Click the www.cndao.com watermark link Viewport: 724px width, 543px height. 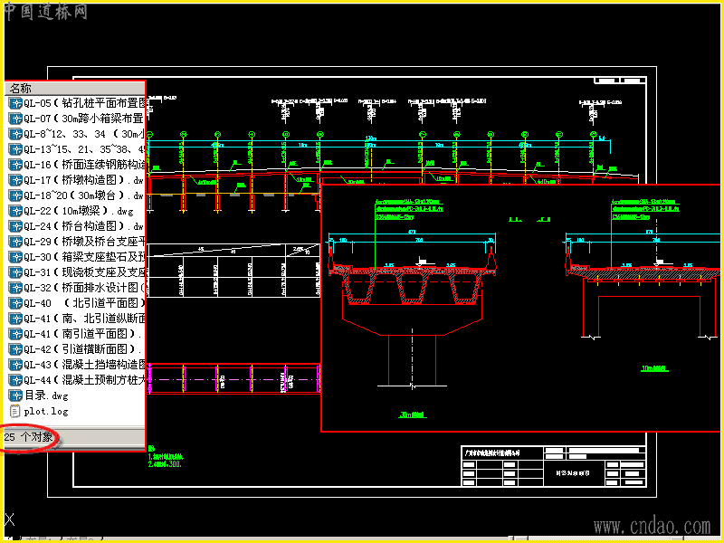[652, 526]
